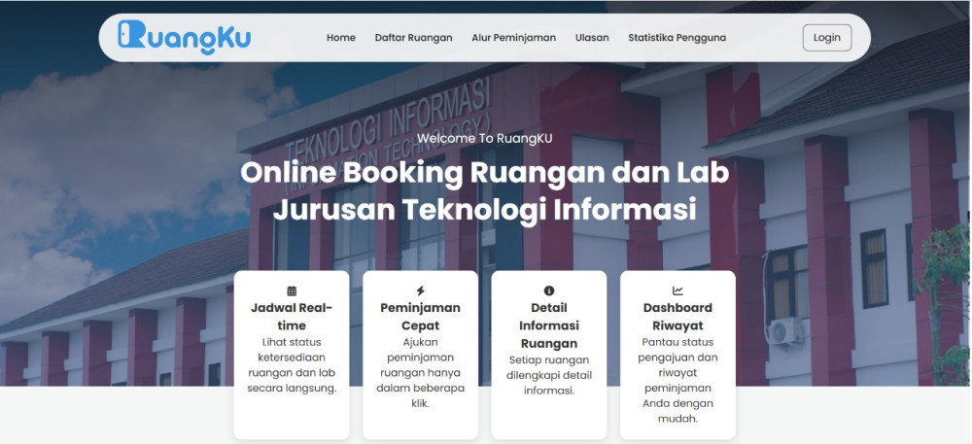Click the Dashboard Riwayat card title

point(677,317)
